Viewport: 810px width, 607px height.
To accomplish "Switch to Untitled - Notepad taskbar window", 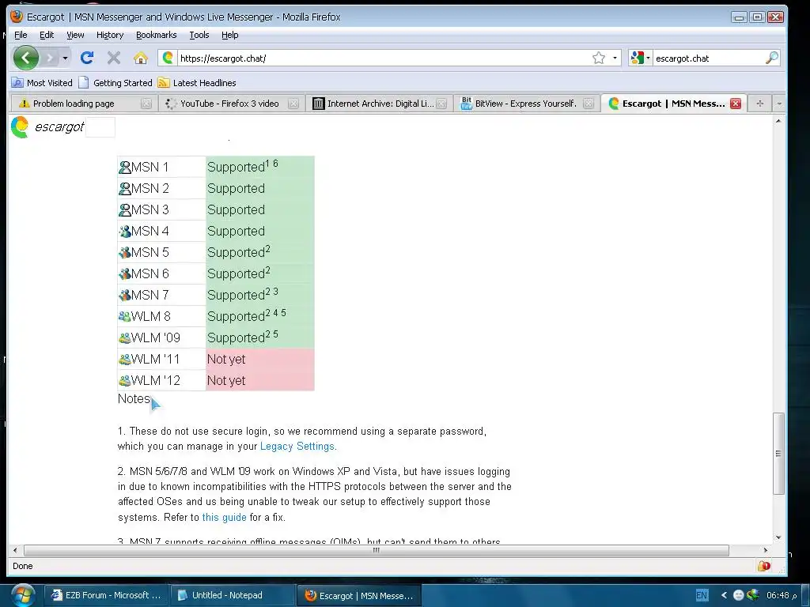I will tap(231, 595).
